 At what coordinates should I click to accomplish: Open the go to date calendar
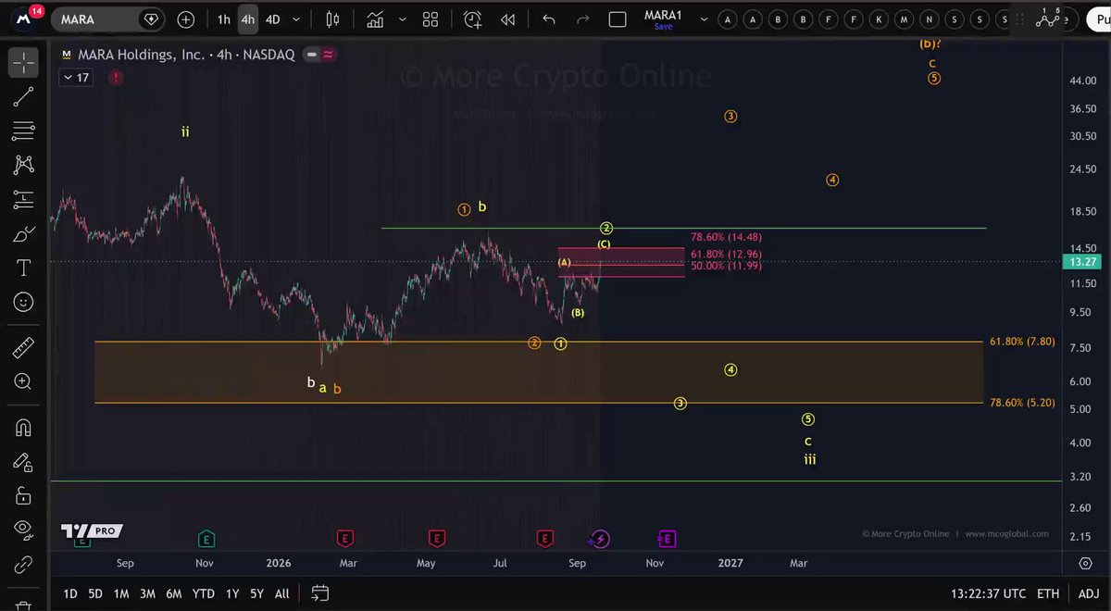[x=319, y=593]
